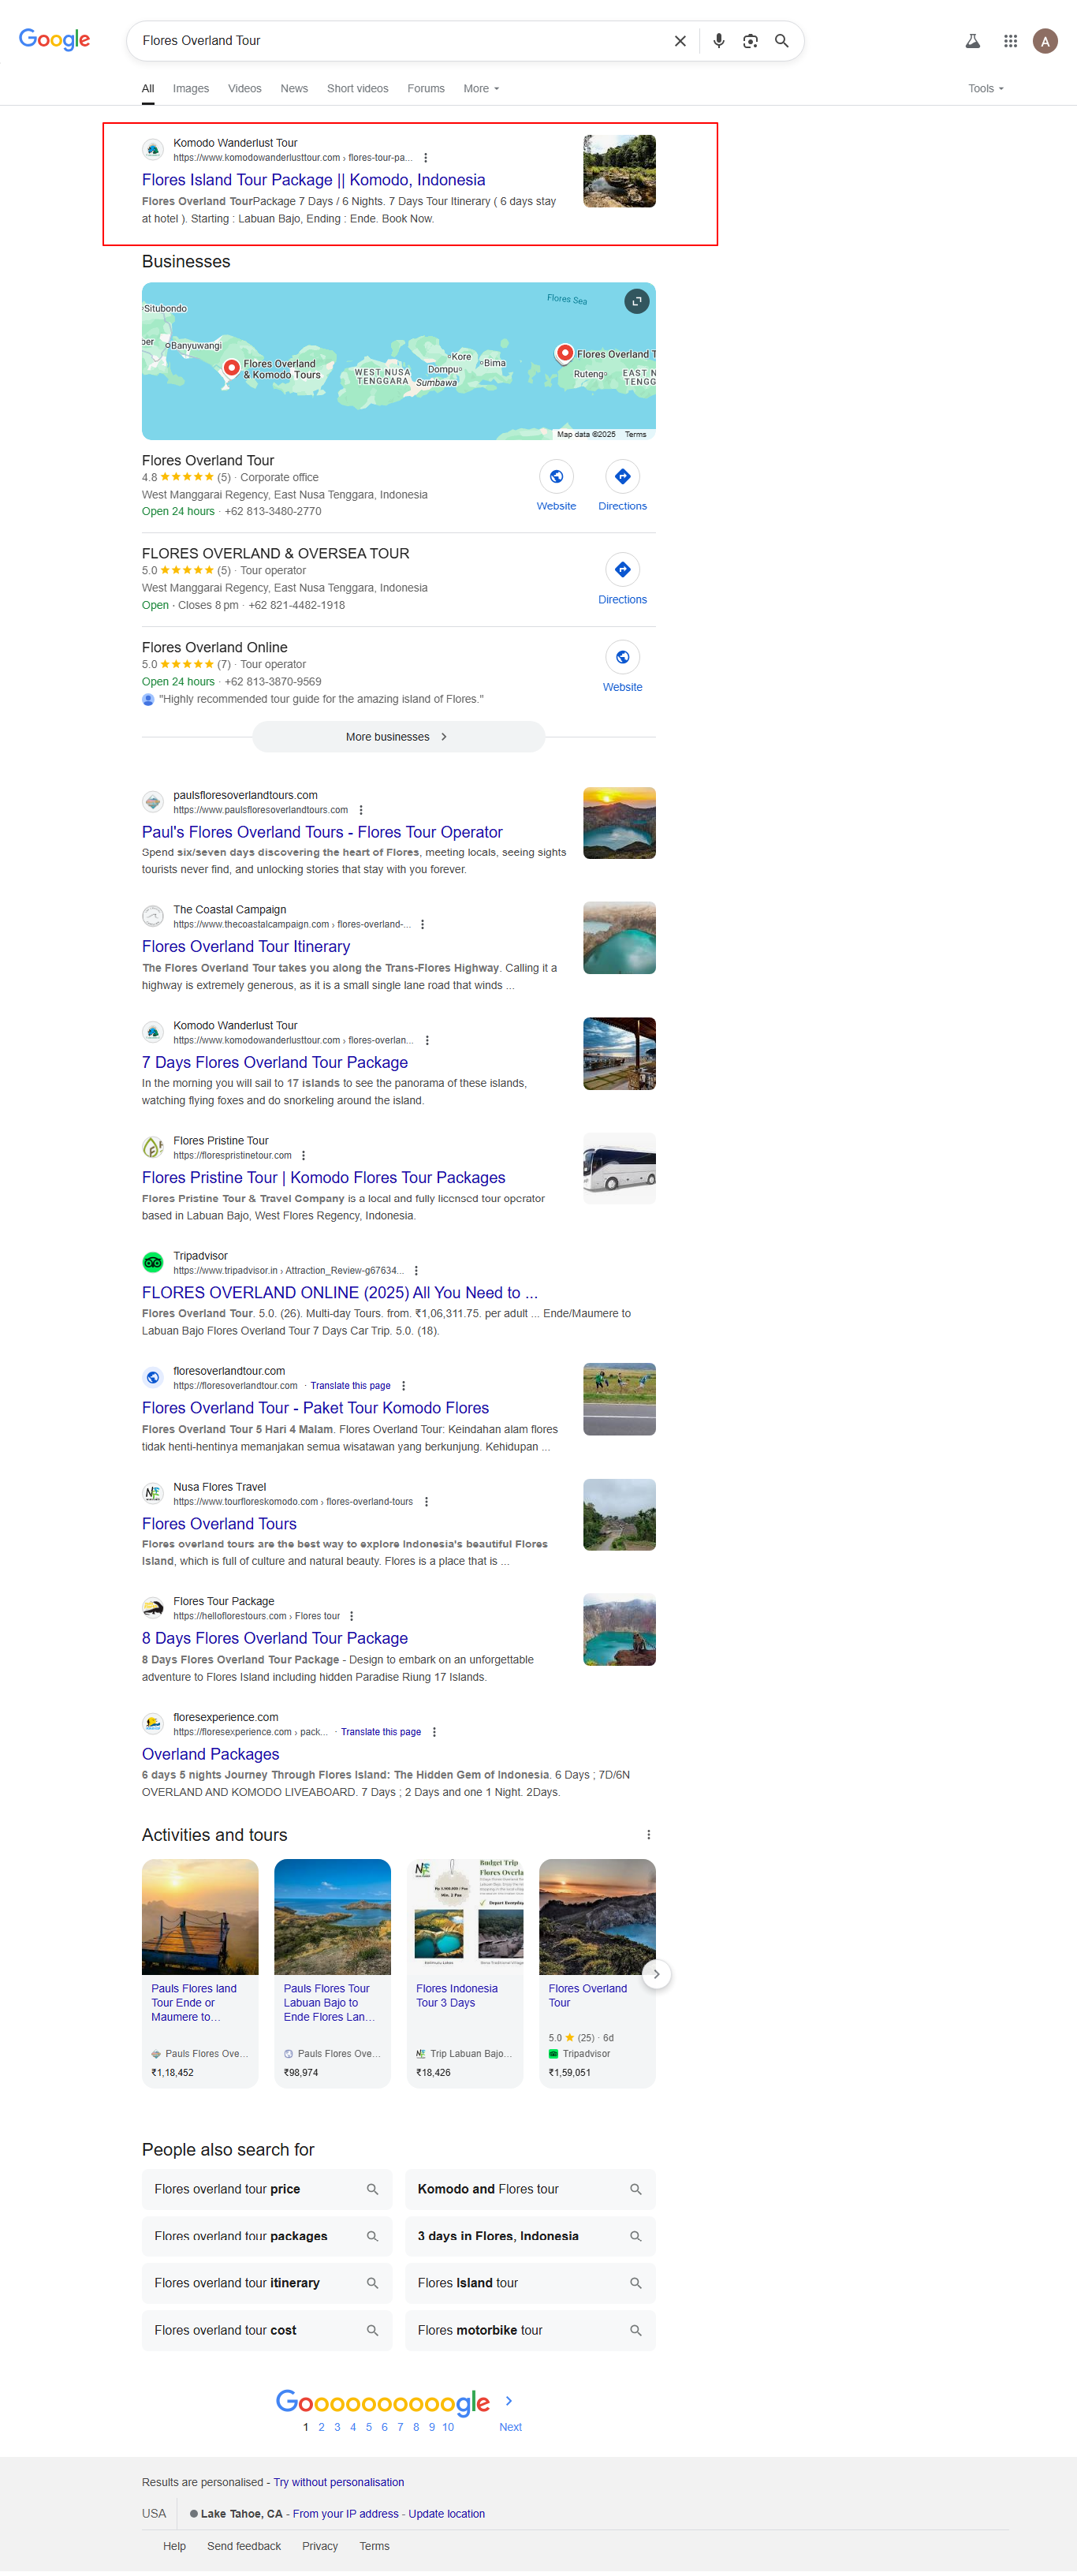
Task: Search Flores overland tour price suggestion
Action: pyautogui.click(x=266, y=2188)
